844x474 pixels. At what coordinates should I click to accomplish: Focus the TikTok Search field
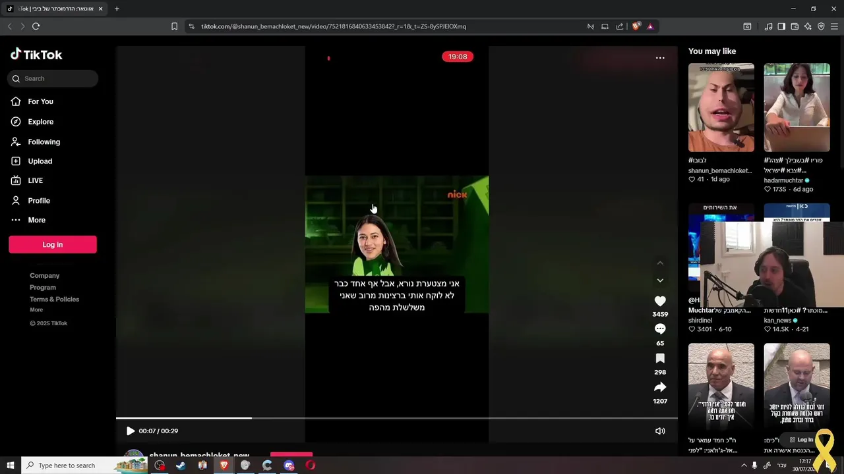(53, 78)
